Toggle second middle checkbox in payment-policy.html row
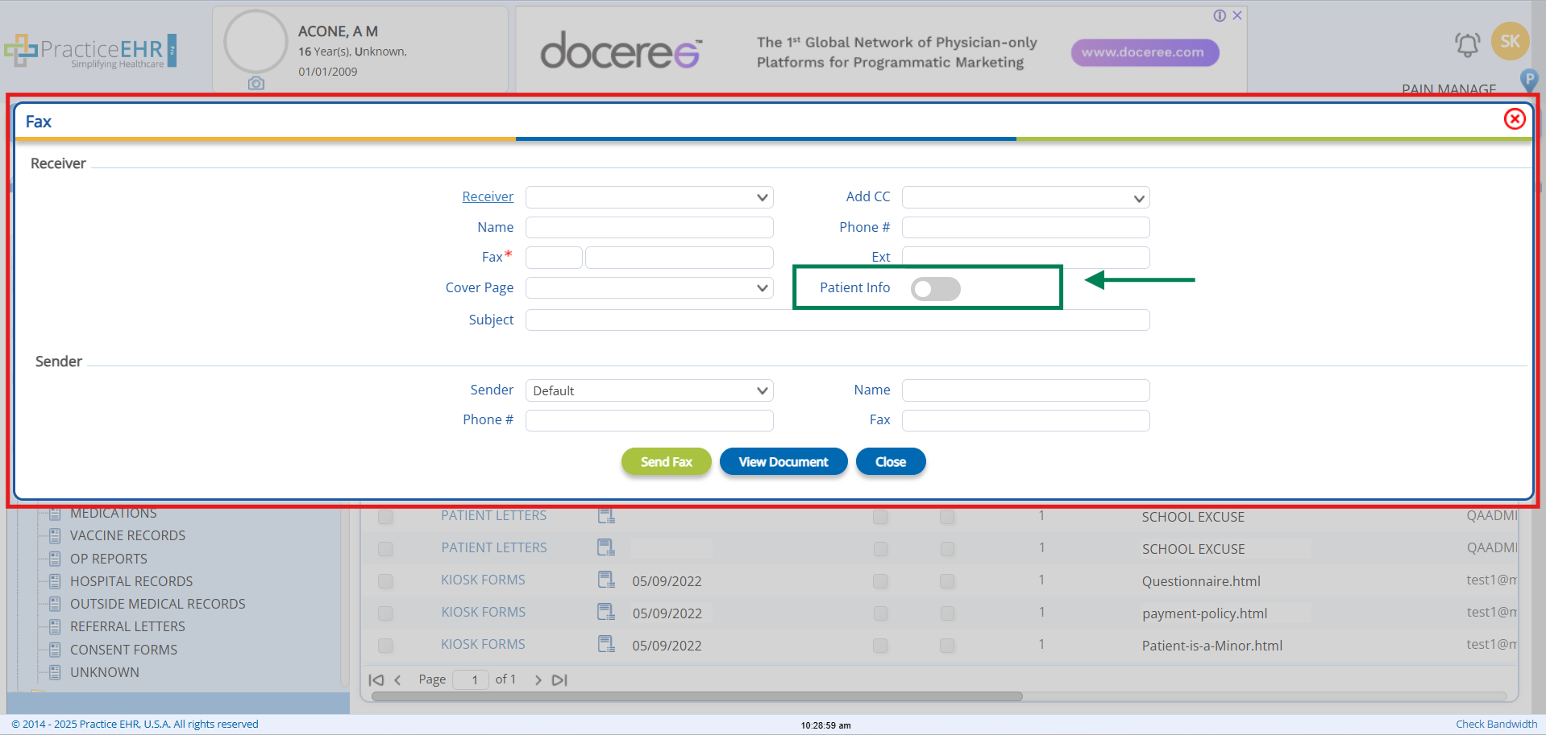Viewport: 1546px width, 735px height. [x=947, y=613]
